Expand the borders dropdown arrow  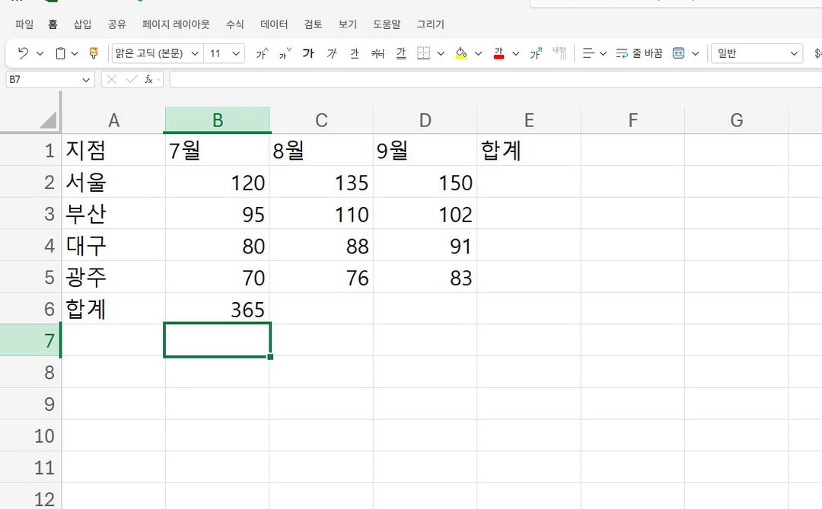pyautogui.click(x=441, y=53)
